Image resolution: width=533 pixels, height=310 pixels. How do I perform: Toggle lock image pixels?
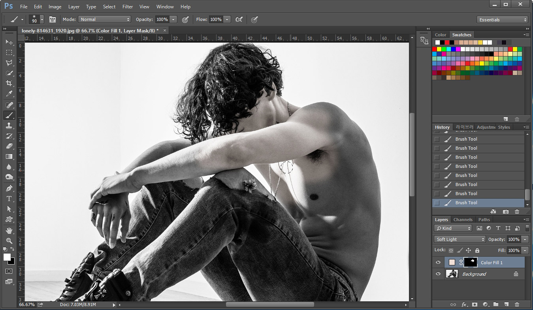pos(460,250)
